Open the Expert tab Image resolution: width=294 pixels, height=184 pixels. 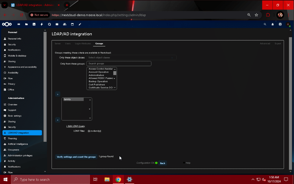click(x=278, y=44)
